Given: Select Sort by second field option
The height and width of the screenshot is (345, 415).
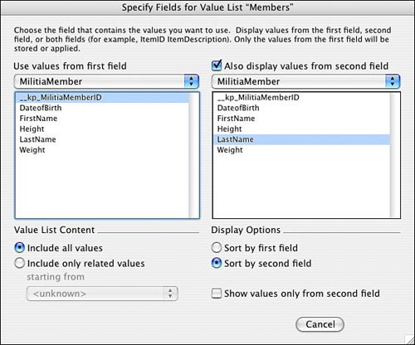Looking at the screenshot, I should (x=217, y=263).
